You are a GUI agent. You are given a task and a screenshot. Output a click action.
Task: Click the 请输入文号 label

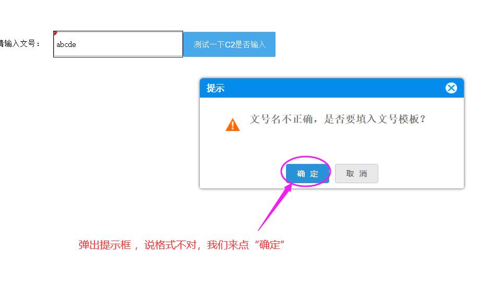point(19,43)
